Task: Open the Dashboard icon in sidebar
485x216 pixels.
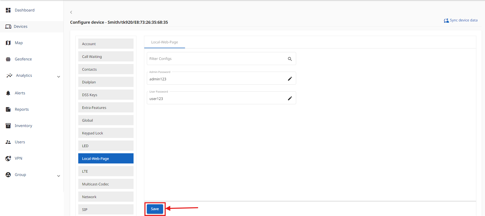Action: tap(8, 10)
